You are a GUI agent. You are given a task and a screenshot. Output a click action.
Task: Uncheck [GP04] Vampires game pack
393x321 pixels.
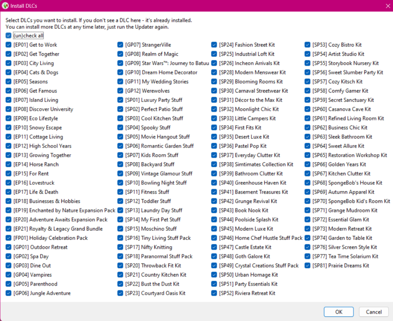click(8, 275)
